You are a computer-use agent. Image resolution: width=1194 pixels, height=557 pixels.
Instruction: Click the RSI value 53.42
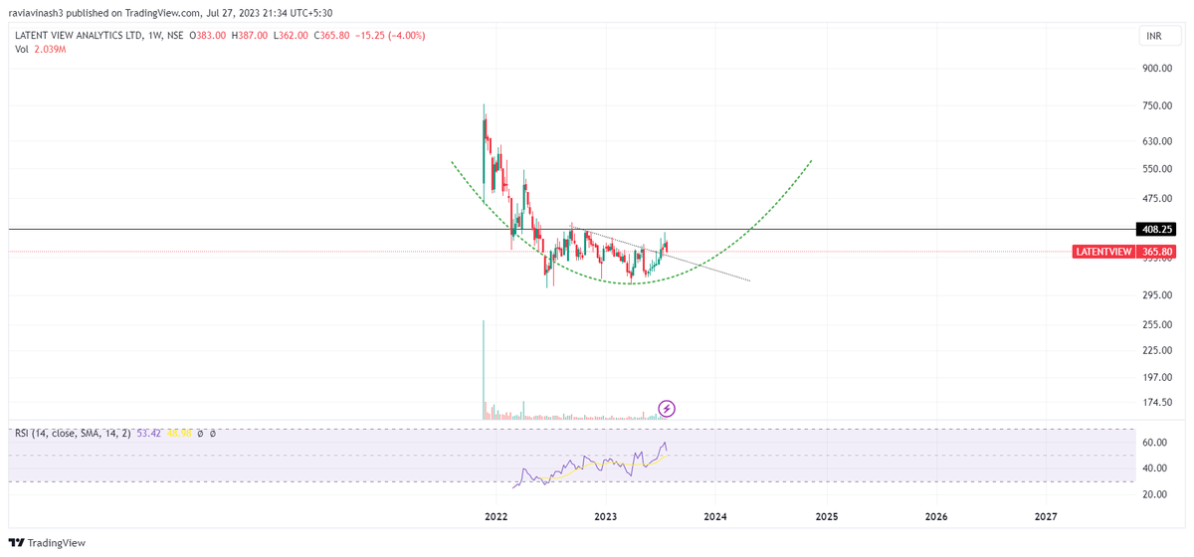click(148, 434)
